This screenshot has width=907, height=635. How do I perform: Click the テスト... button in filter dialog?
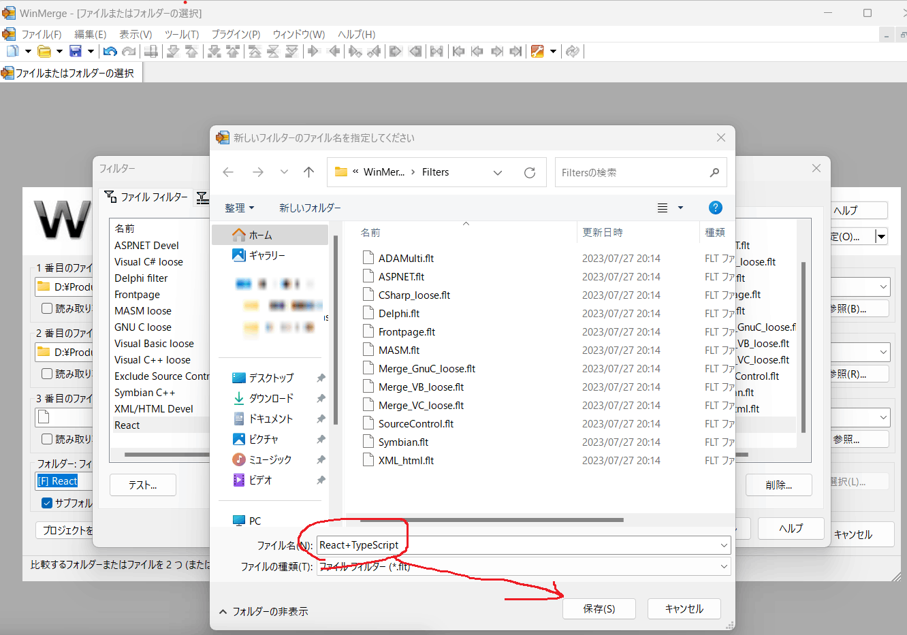[x=143, y=485]
